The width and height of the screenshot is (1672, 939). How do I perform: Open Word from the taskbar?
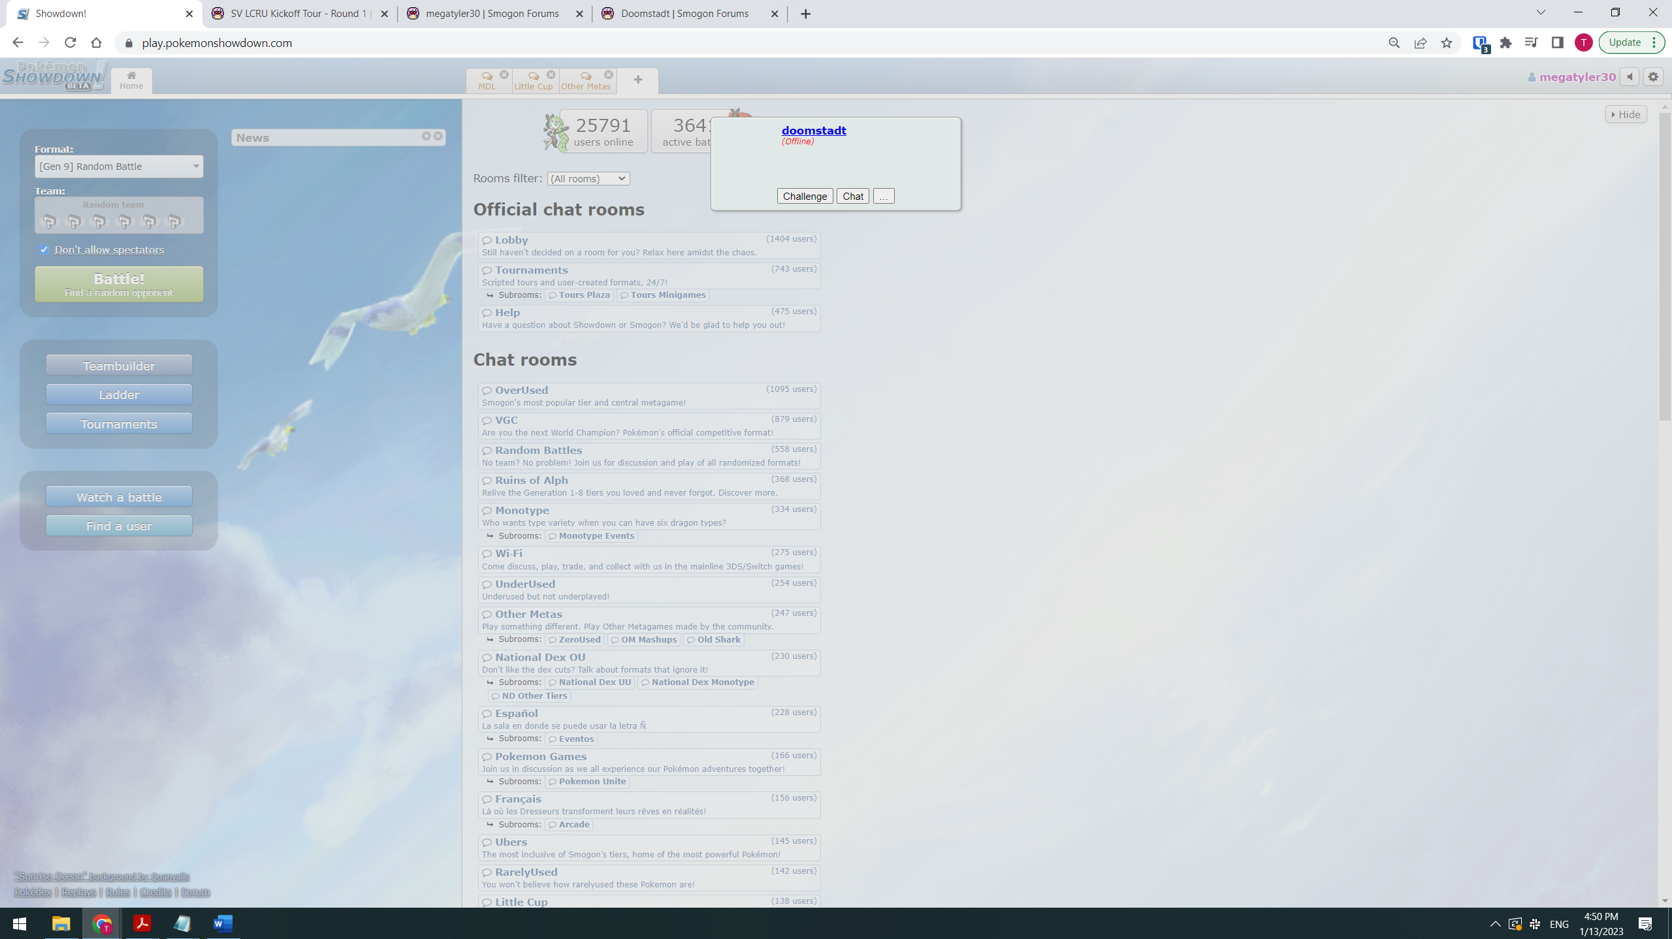click(223, 923)
